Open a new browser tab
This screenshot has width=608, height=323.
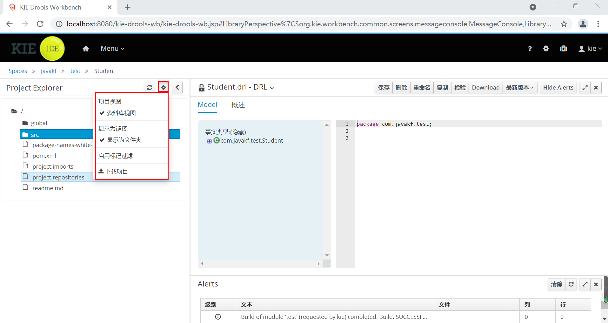pos(128,7)
